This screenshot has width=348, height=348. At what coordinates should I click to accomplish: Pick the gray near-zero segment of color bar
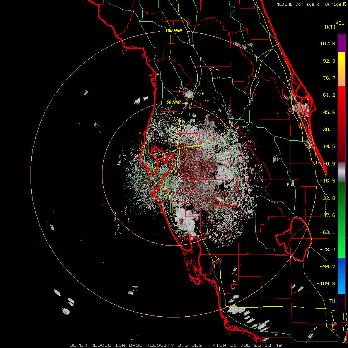[341, 172]
